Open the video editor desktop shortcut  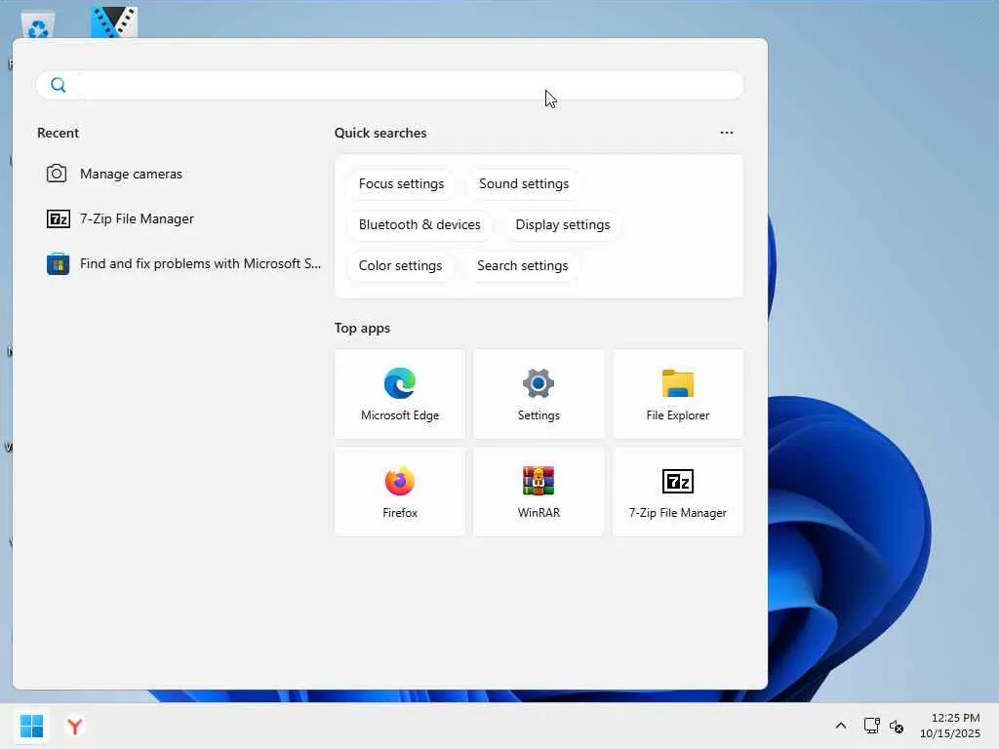coord(113,22)
